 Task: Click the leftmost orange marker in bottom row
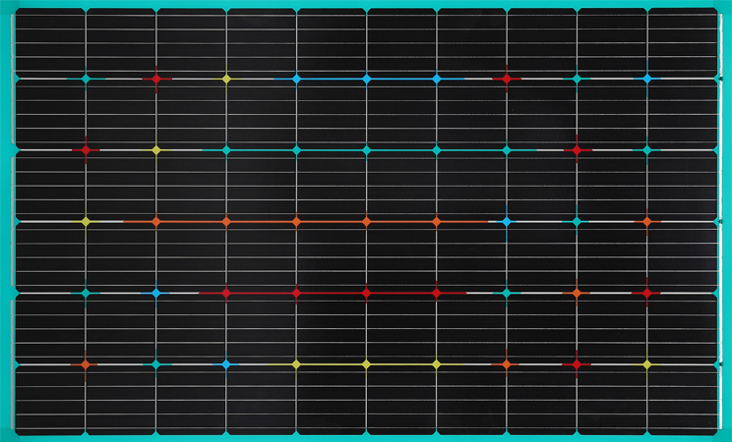[86, 364]
